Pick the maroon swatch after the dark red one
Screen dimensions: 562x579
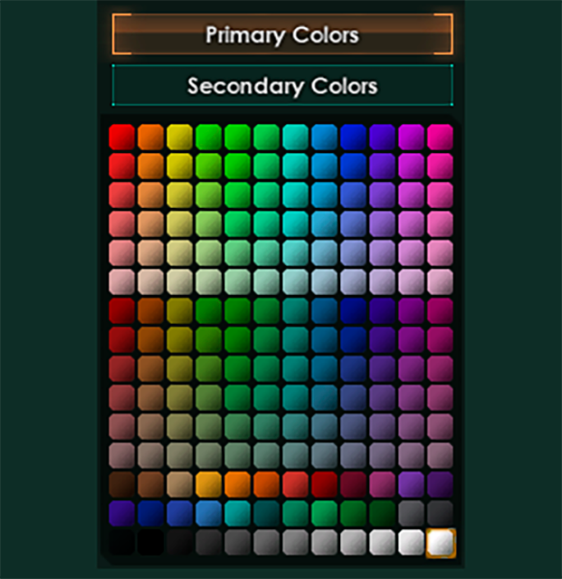(353, 485)
